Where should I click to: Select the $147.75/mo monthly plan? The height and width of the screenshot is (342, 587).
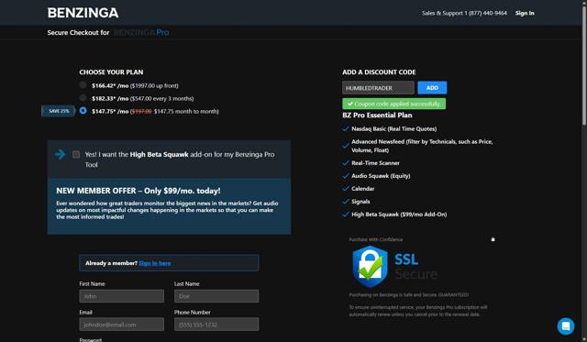[83, 111]
